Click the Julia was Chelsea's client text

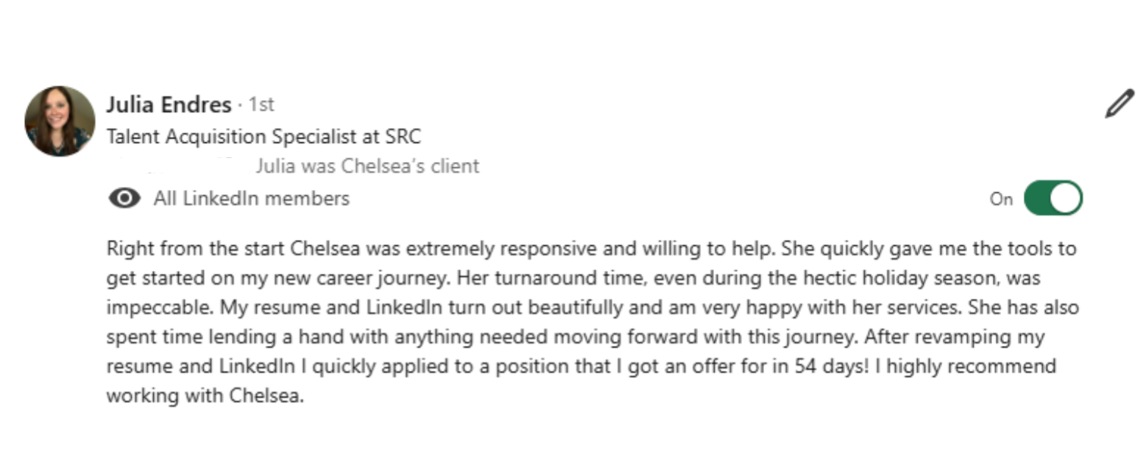coord(367,166)
